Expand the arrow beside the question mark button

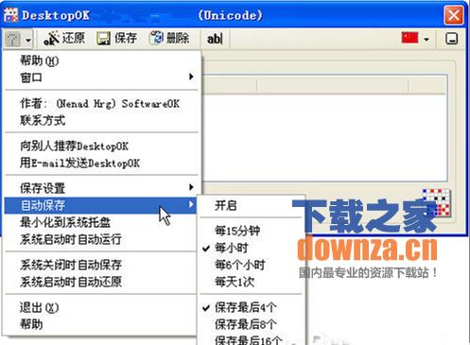pyautogui.click(x=28, y=40)
